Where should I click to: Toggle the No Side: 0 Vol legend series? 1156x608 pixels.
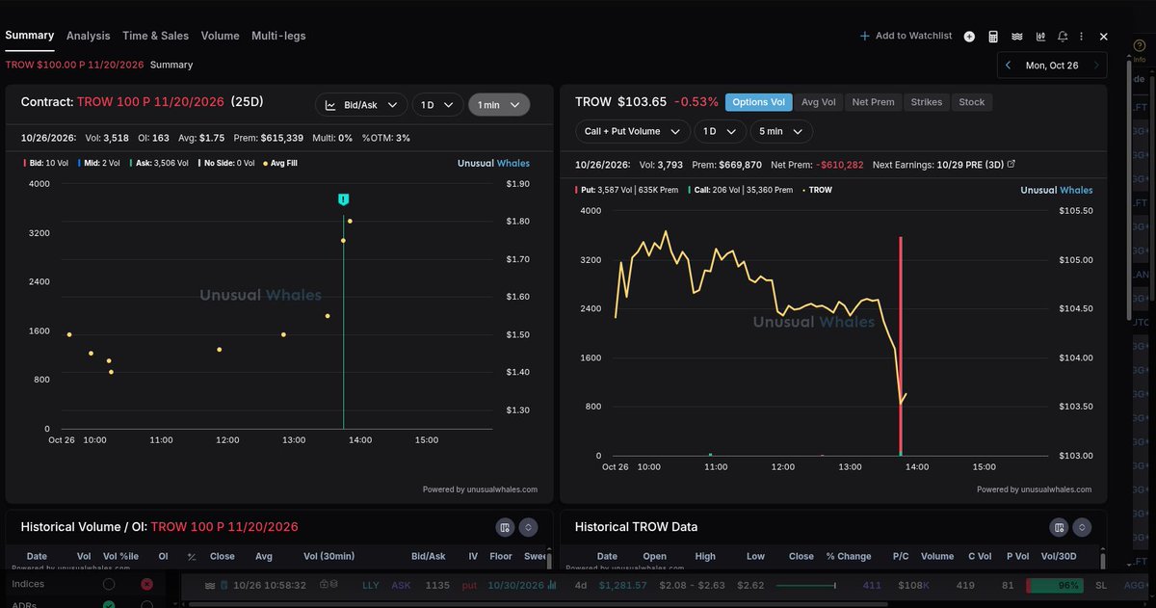click(226, 163)
